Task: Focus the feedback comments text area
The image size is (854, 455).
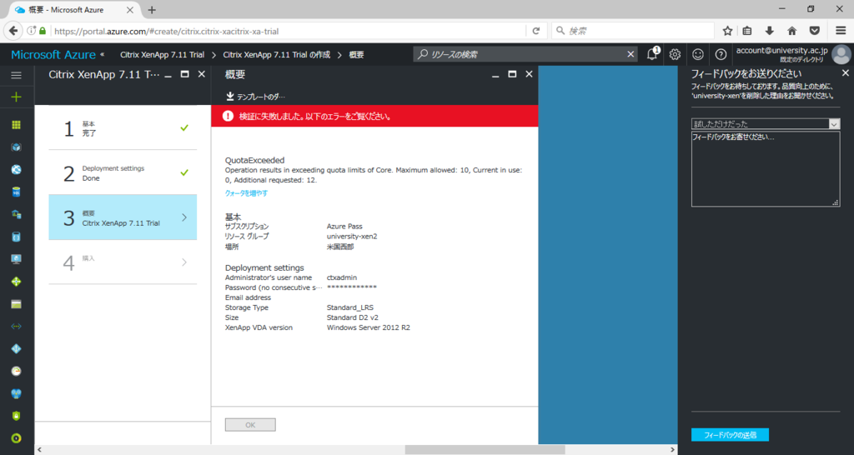Action: coord(766,168)
